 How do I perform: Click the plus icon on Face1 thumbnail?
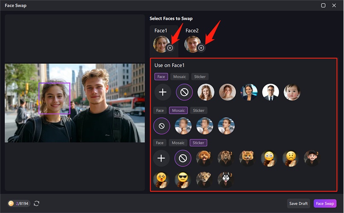[170, 48]
